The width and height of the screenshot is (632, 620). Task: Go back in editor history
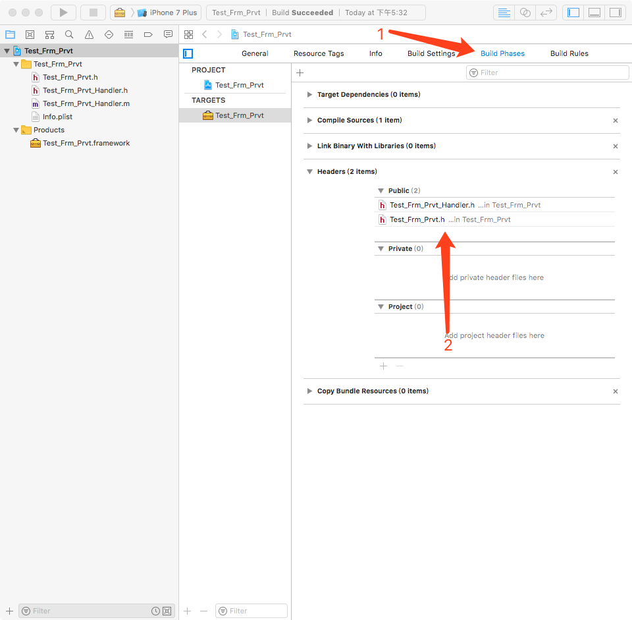(x=205, y=35)
